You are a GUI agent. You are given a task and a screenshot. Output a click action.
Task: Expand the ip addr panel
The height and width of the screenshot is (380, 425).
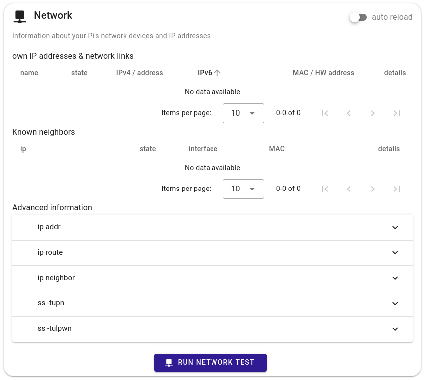click(x=212, y=227)
